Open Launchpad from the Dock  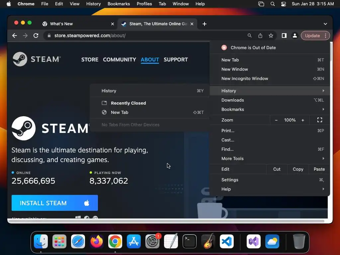(59, 241)
